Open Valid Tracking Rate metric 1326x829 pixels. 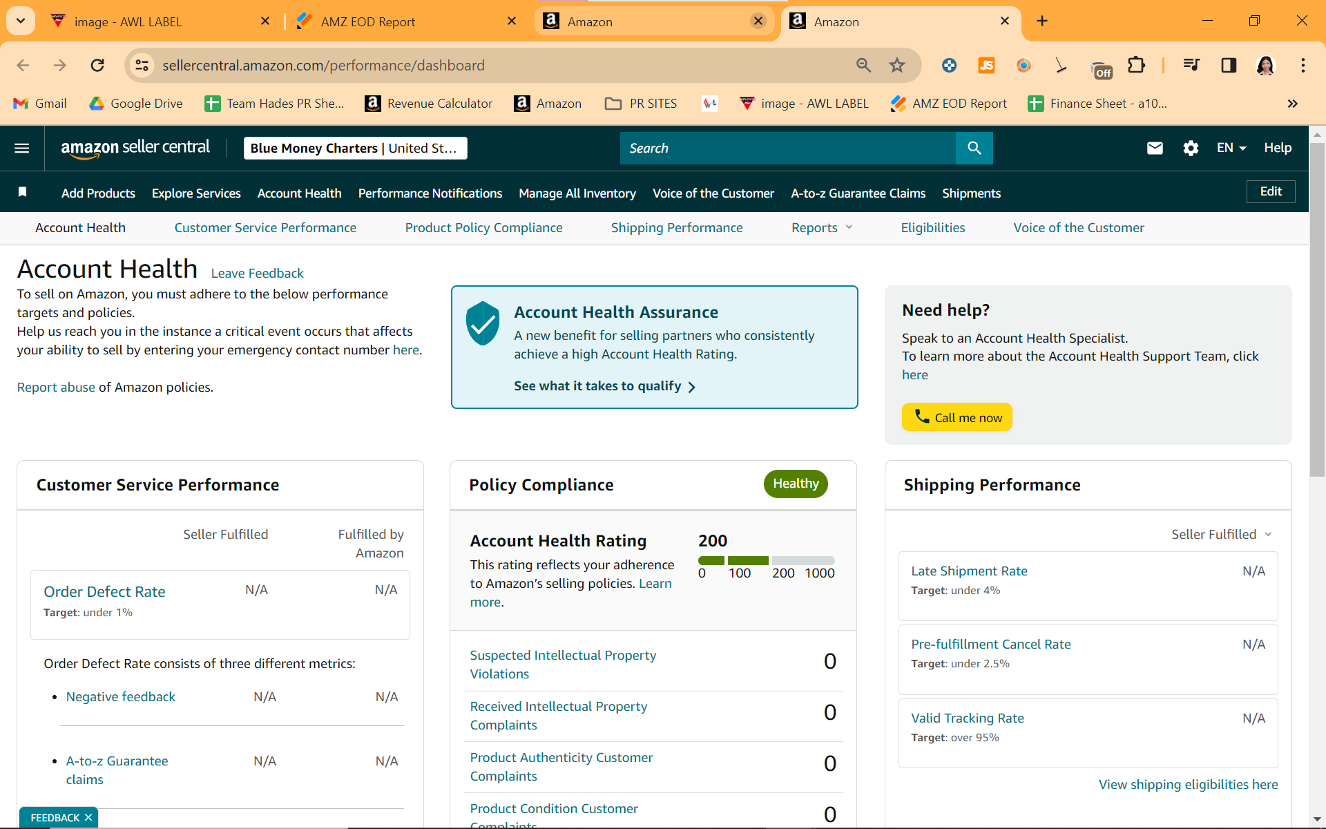(967, 718)
